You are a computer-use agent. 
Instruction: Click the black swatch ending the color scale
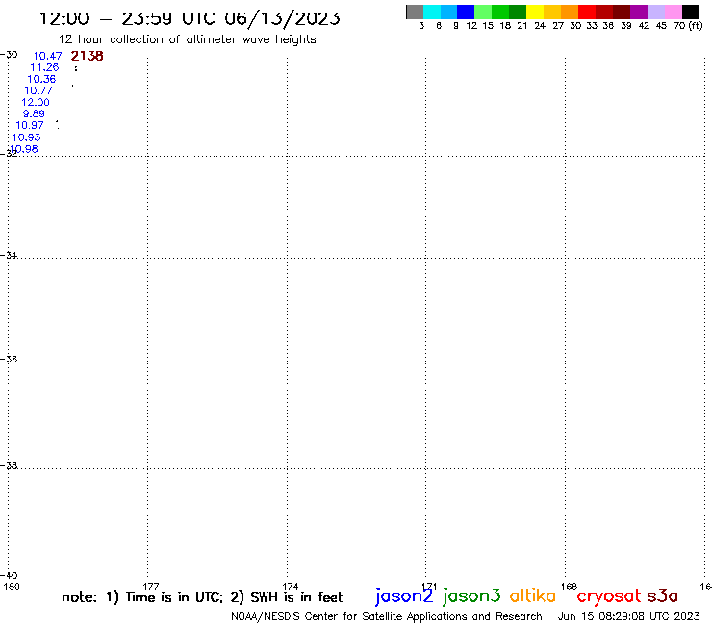691,12
